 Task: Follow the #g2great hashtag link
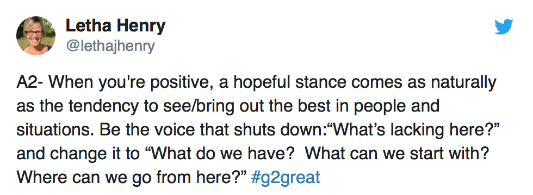[x=286, y=177]
